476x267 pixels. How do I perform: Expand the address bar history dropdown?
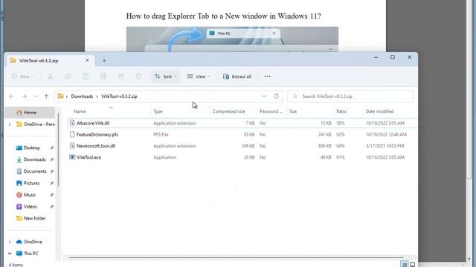tap(264, 96)
